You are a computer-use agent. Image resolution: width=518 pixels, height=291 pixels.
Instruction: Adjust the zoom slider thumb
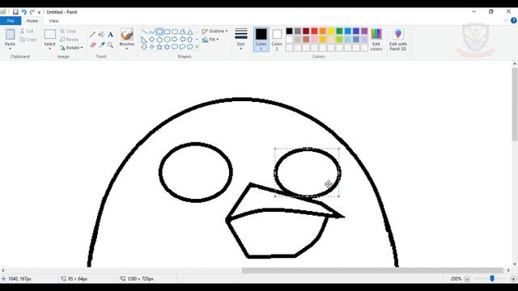click(492, 279)
